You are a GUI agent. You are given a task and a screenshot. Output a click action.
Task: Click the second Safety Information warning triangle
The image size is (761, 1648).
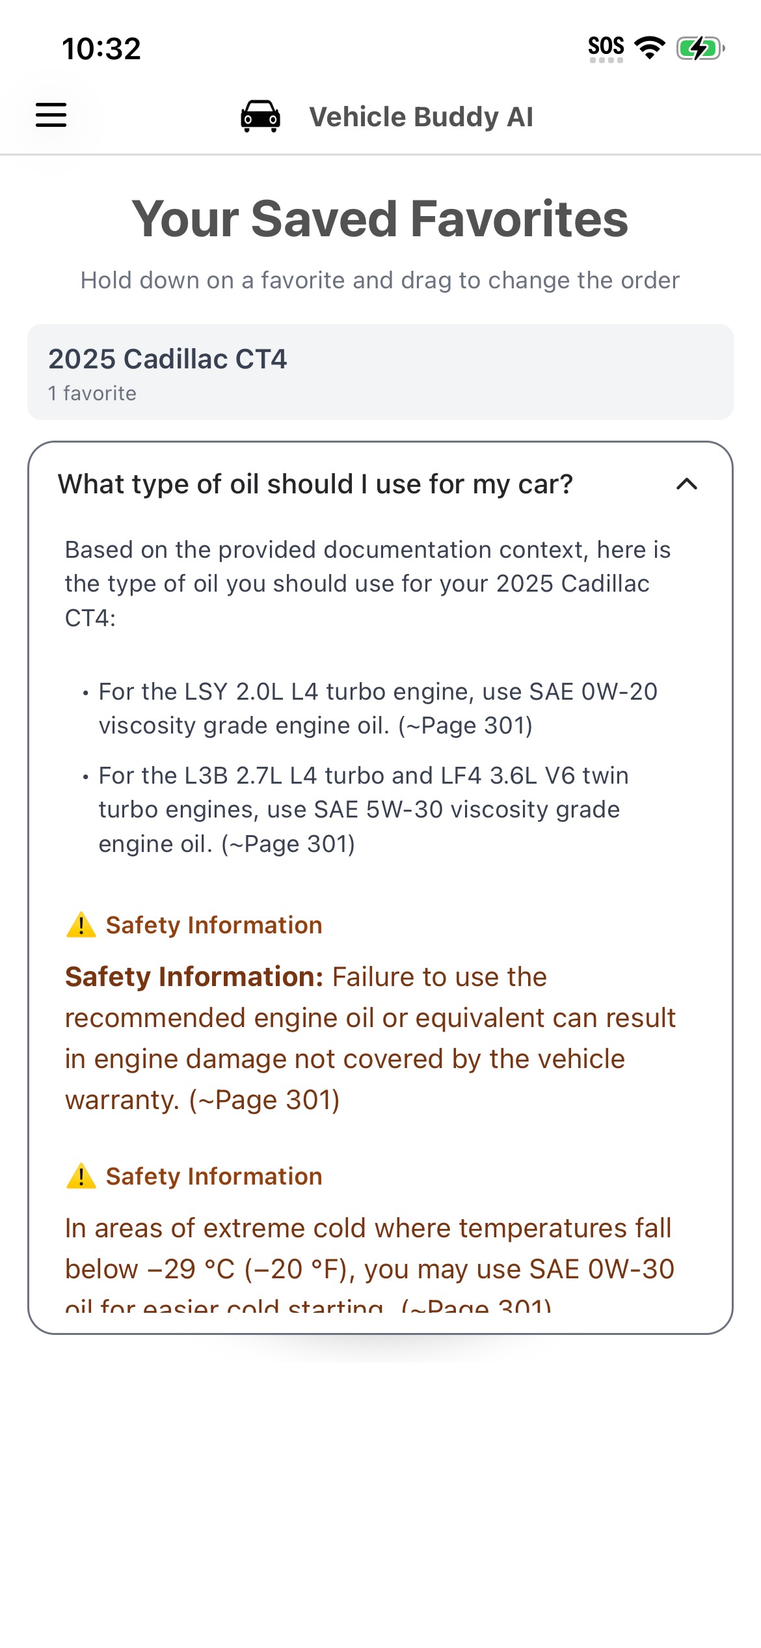(81, 1176)
